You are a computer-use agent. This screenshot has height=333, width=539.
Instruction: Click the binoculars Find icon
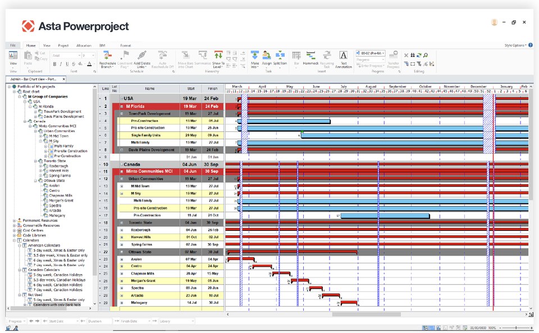pos(413,55)
